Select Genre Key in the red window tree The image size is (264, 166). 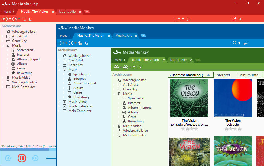(x=19, y=41)
